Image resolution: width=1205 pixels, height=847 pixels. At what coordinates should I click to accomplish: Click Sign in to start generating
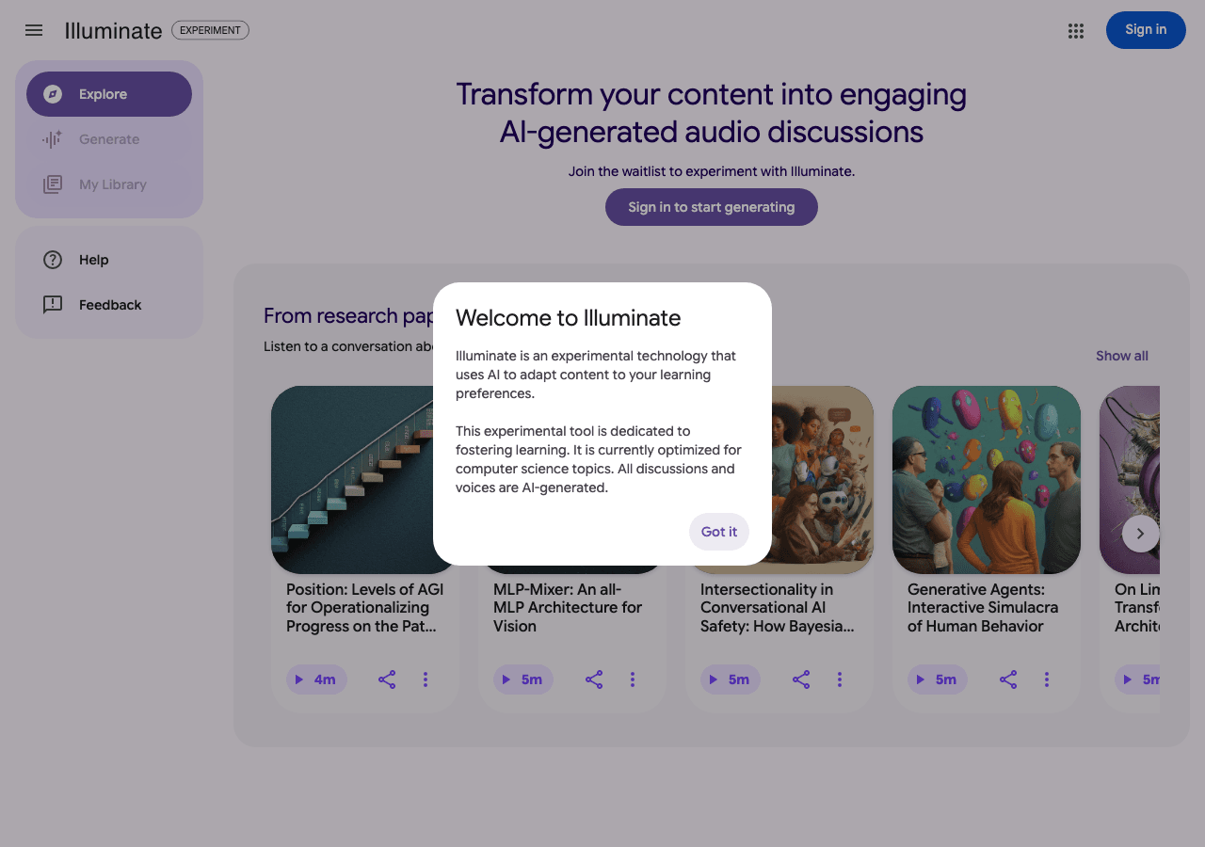click(712, 207)
